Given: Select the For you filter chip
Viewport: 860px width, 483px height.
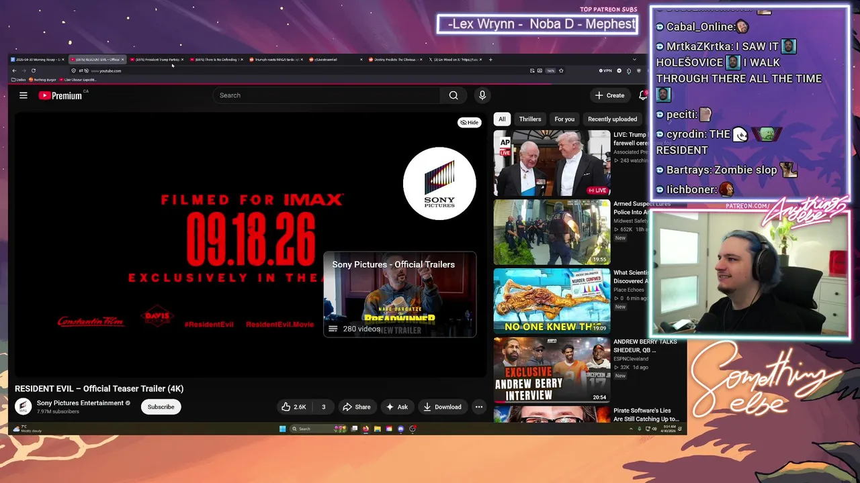Looking at the screenshot, I should point(564,119).
